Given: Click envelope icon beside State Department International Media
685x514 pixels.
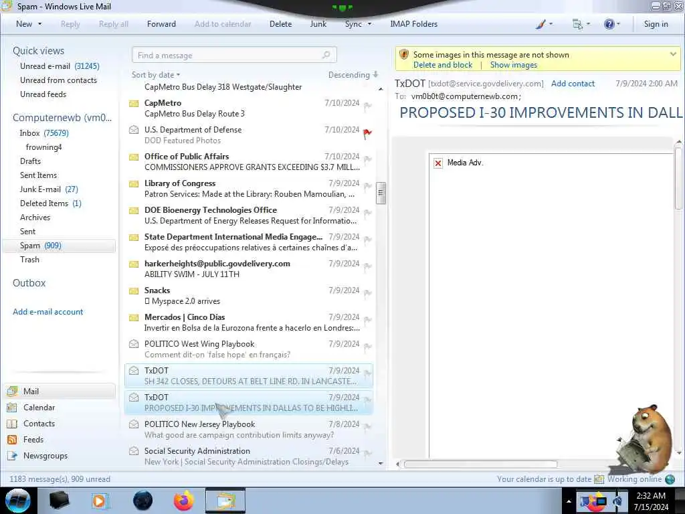Looking at the screenshot, I should click(134, 237).
